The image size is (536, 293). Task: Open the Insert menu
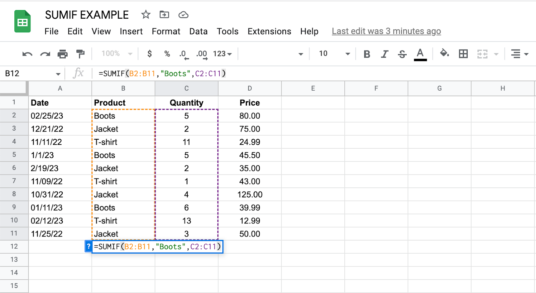click(x=131, y=31)
